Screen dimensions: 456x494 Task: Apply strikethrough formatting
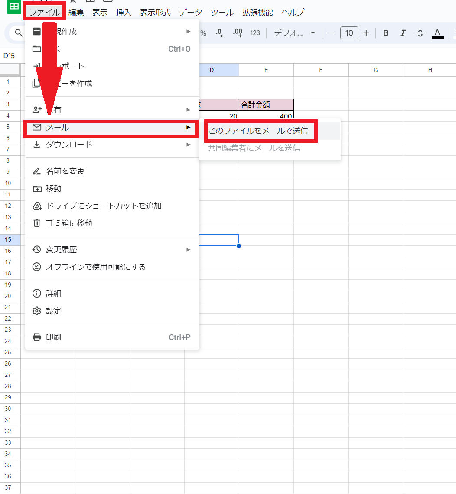point(420,33)
